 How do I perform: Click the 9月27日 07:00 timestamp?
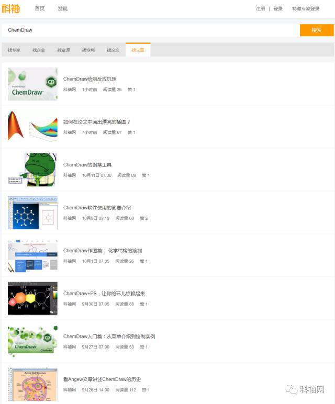96,347
